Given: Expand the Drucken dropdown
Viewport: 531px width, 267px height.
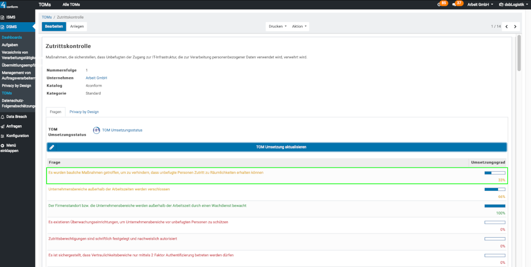Looking at the screenshot, I should (277, 26).
